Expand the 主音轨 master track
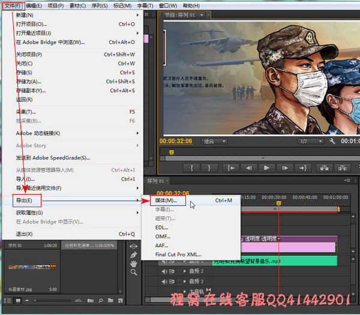360x315 pixels. pos(185,292)
